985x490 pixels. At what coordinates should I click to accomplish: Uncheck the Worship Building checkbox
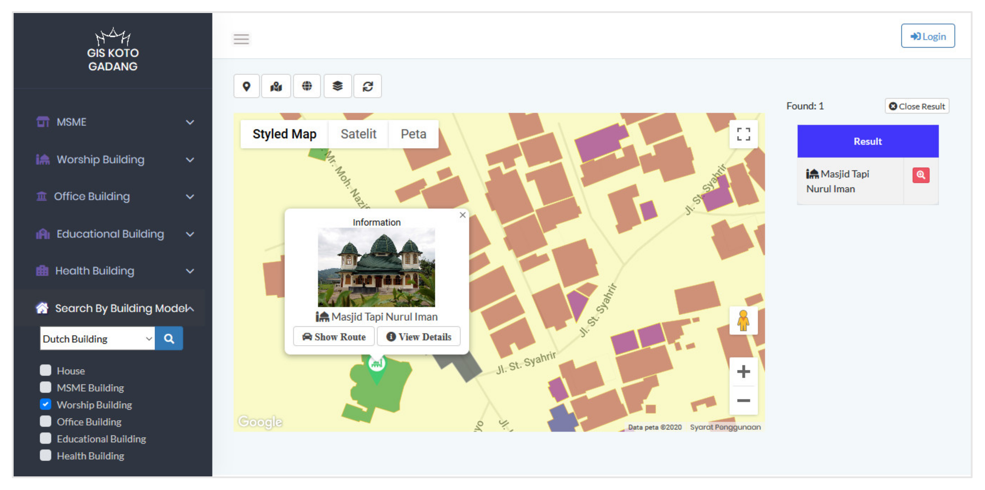pyautogui.click(x=45, y=404)
